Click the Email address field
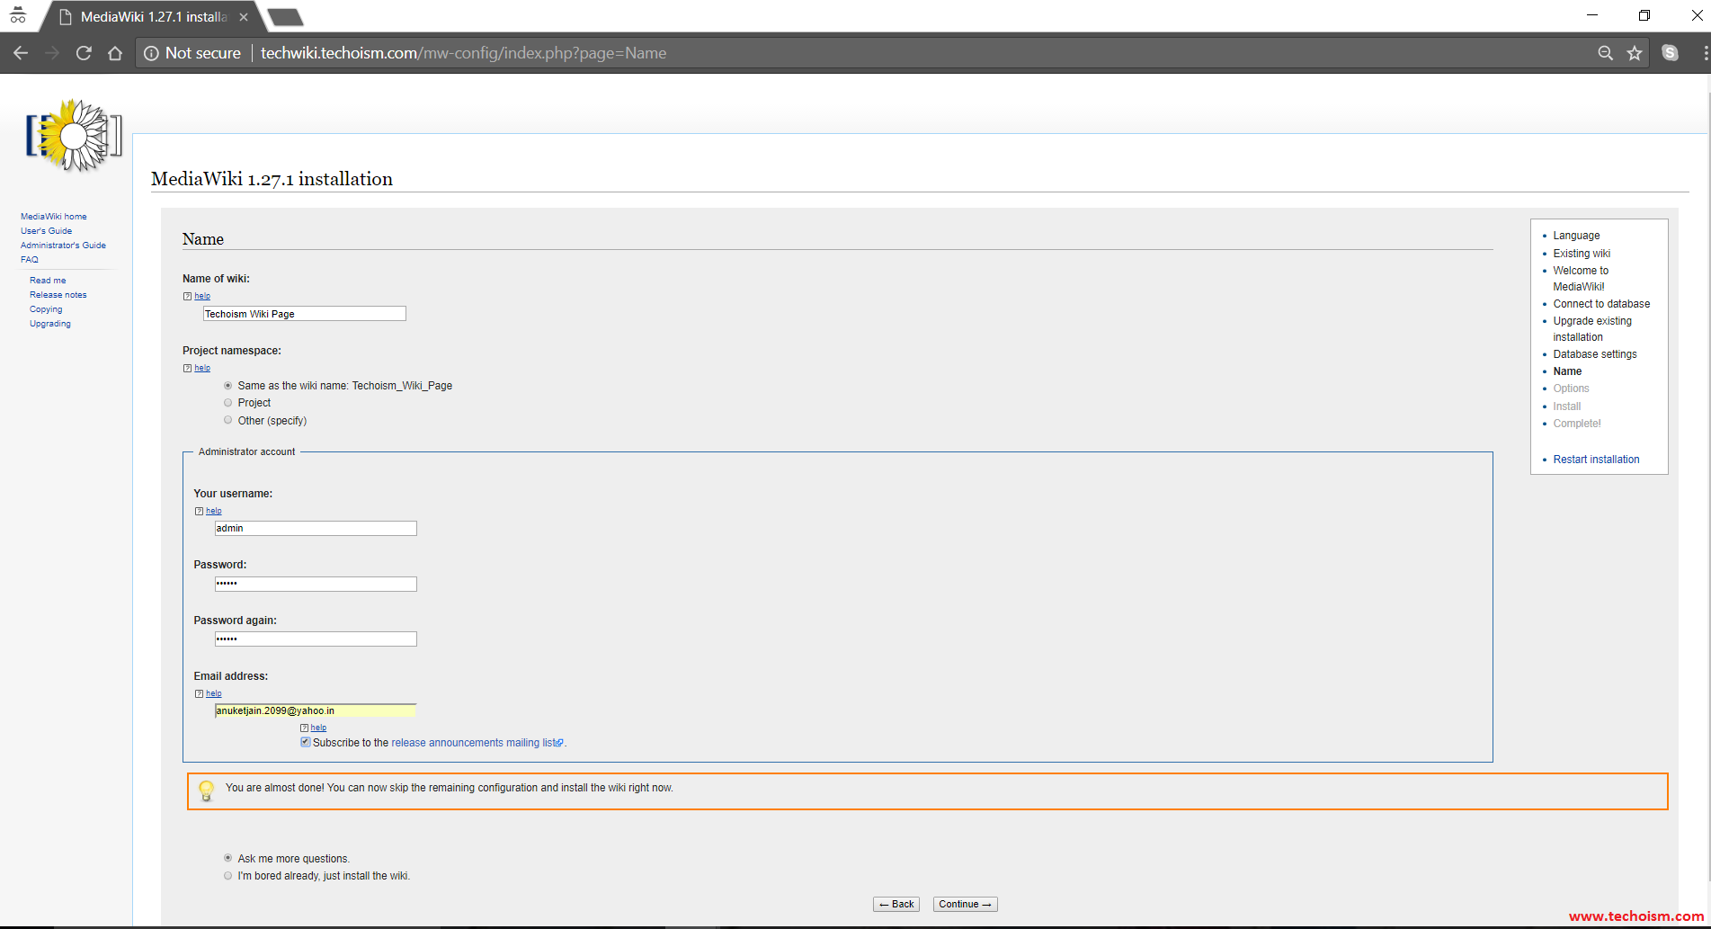Screen dimensions: 1711x929 (x=316, y=710)
